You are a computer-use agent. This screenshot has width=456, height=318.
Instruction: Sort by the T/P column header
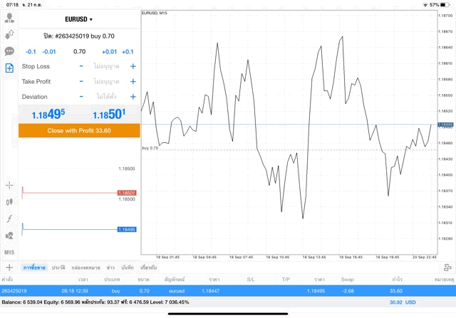tap(286, 280)
